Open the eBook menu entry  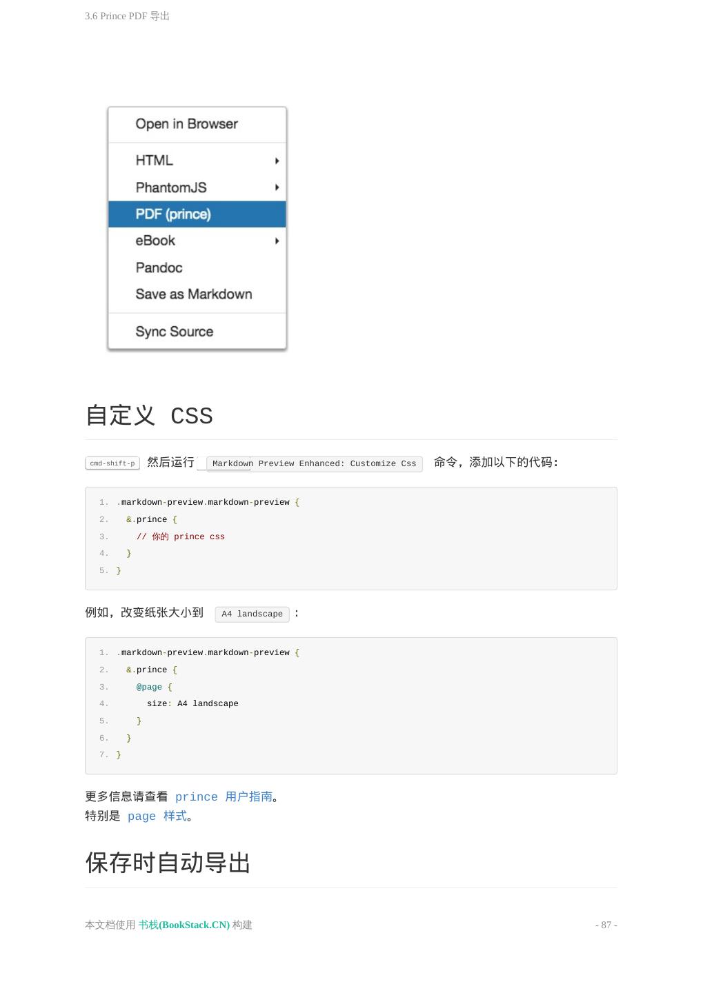click(197, 241)
